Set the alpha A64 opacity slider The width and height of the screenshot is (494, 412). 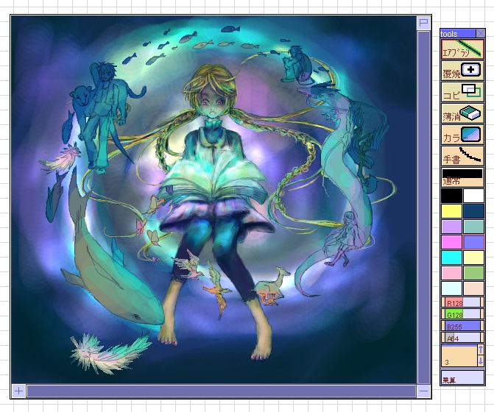(462, 338)
